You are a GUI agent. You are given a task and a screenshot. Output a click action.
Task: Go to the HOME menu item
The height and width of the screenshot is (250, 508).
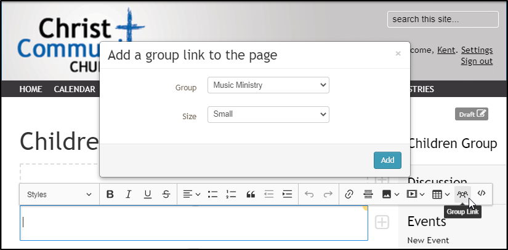point(31,89)
